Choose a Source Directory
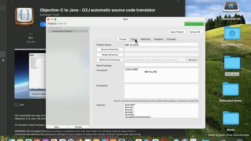Image resolution: width=251 pixels, height=141 pixels. 110,49
